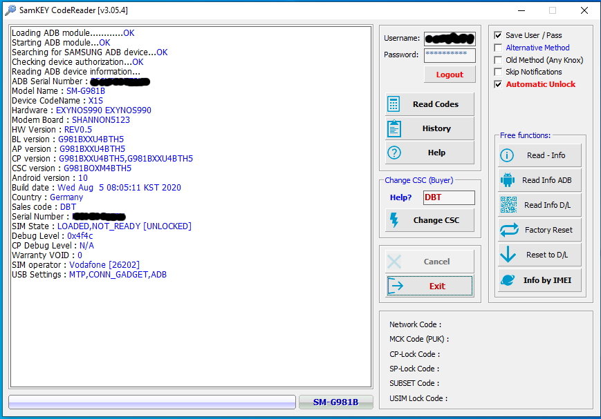Click the SIM operator Vodafone [26202] text
The image size is (601, 419).
click(104, 265)
